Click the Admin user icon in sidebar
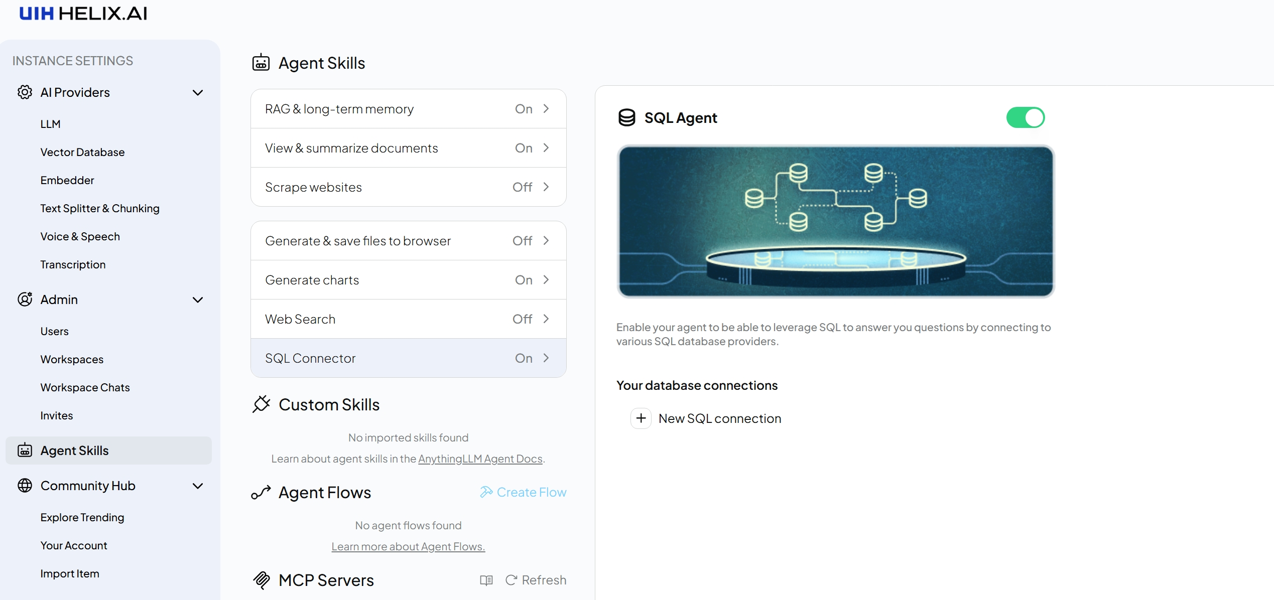Image resolution: width=1274 pixels, height=600 pixels. pyautogui.click(x=24, y=299)
